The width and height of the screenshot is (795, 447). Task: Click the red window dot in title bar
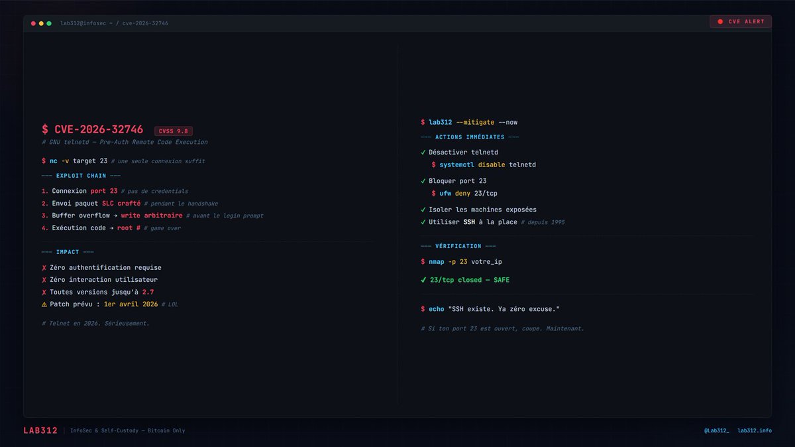[x=33, y=23]
